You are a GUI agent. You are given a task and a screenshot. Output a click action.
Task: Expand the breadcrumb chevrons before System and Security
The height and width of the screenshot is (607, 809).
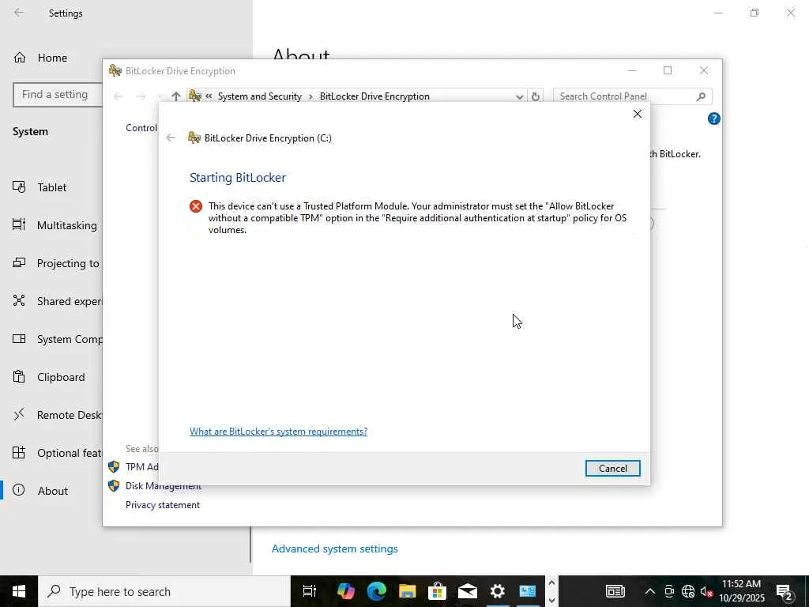(209, 96)
